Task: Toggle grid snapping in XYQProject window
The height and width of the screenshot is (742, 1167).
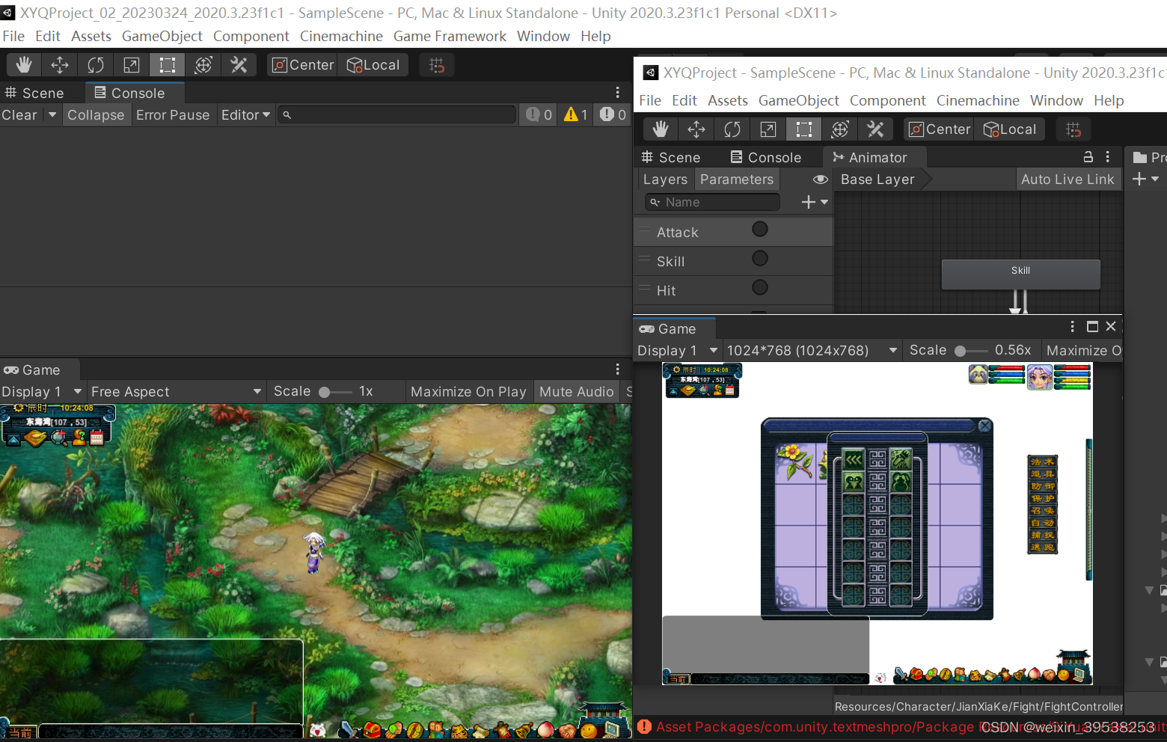Action: point(1073,129)
